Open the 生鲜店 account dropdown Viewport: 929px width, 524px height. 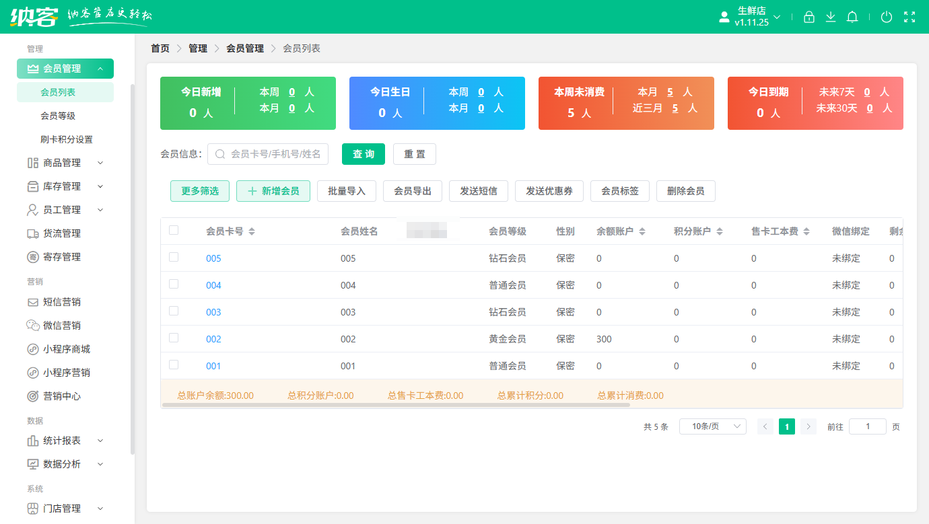pyautogui.click(x=751, y=17)
